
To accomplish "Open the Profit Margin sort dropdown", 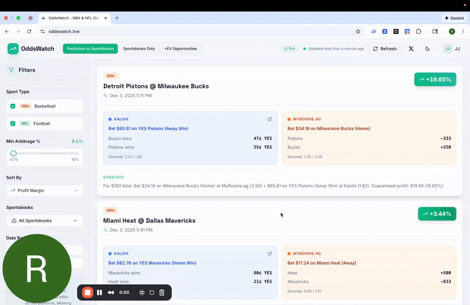I will pos(45,191).
